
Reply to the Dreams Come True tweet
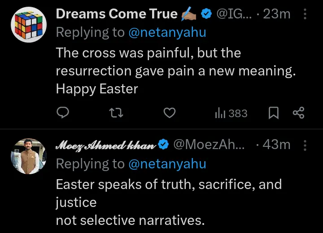click(63, 113)
